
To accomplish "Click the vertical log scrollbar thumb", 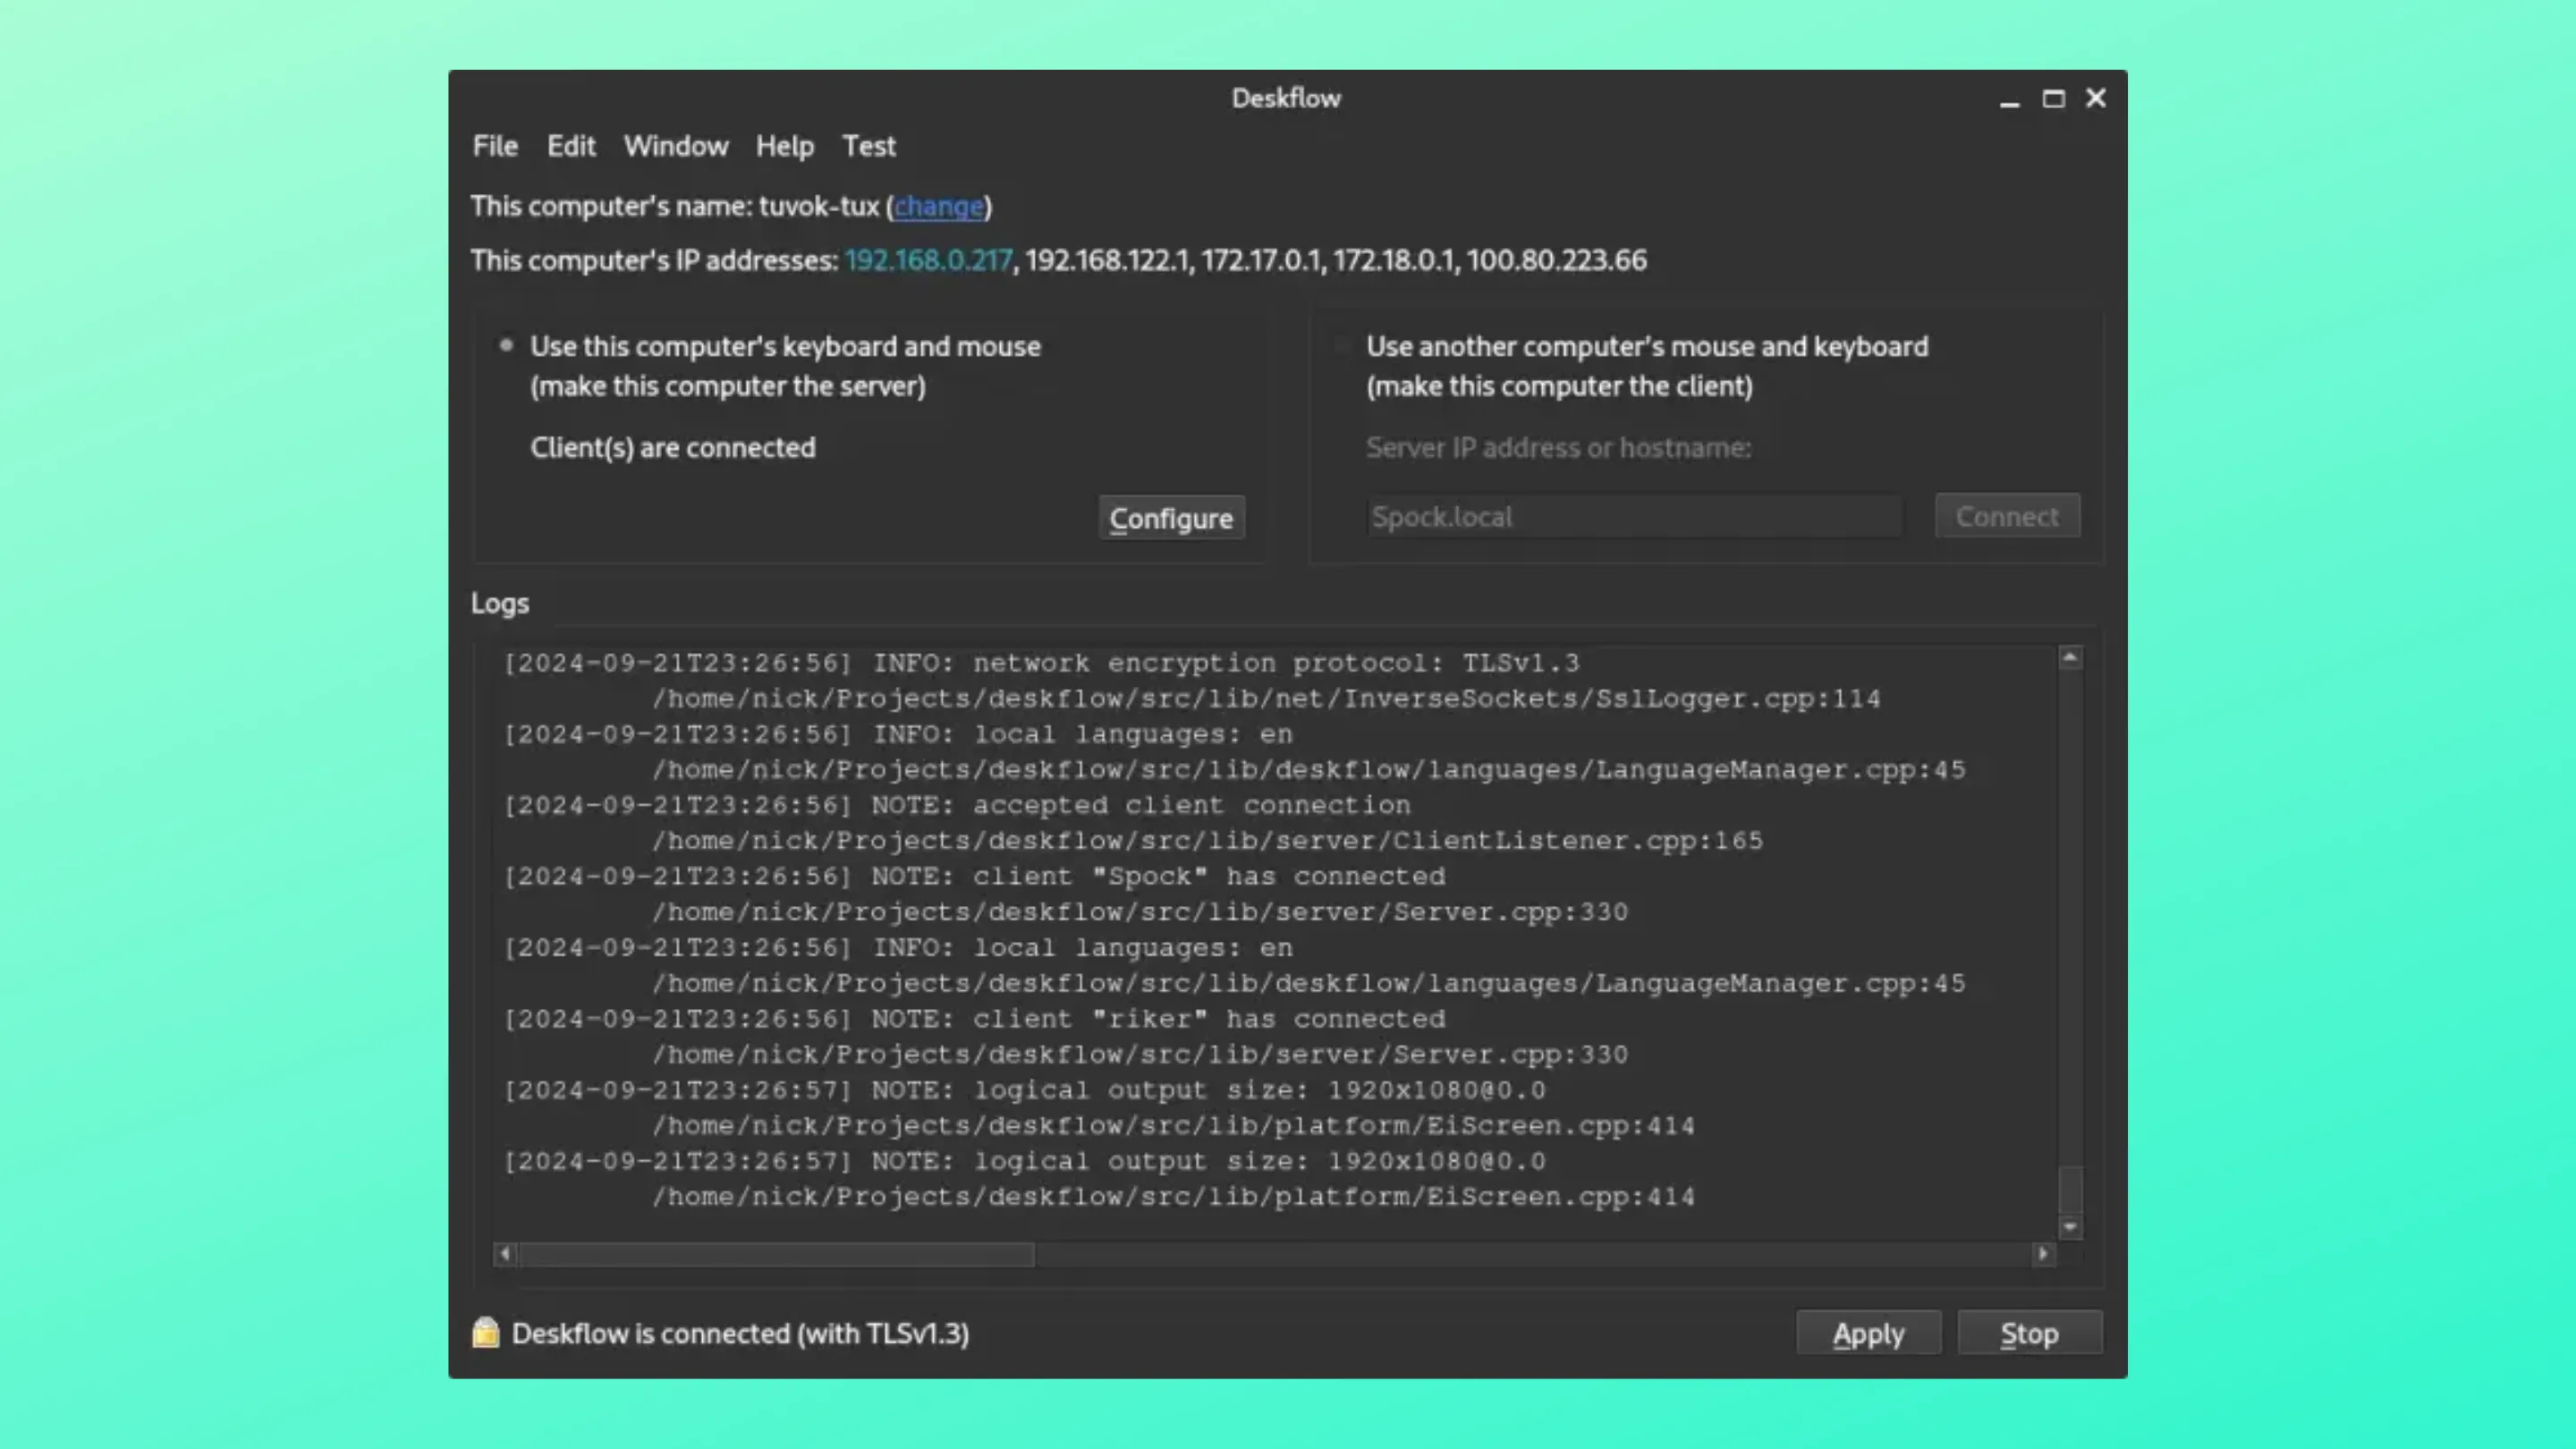I will point(2070,1190).
